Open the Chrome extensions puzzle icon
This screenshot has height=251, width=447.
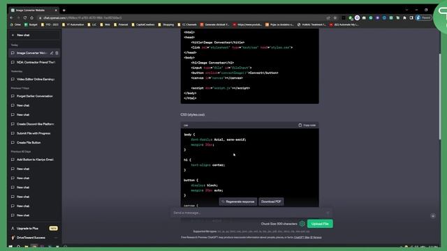pos(404,17)
